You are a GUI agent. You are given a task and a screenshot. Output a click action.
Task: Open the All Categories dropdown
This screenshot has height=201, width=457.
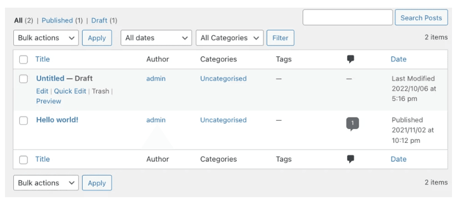tap(230, 38)
